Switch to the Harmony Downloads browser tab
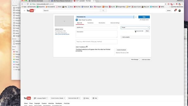 tap(39, 1)
